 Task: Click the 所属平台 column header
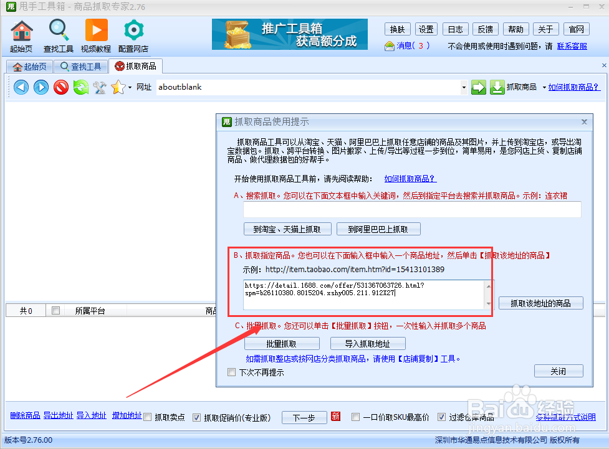coord(90,311)
